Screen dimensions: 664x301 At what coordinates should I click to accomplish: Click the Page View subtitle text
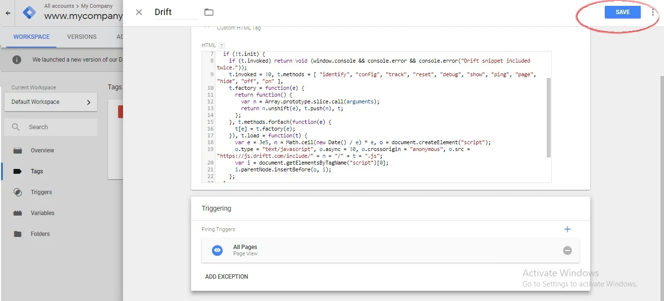point(245,254)
